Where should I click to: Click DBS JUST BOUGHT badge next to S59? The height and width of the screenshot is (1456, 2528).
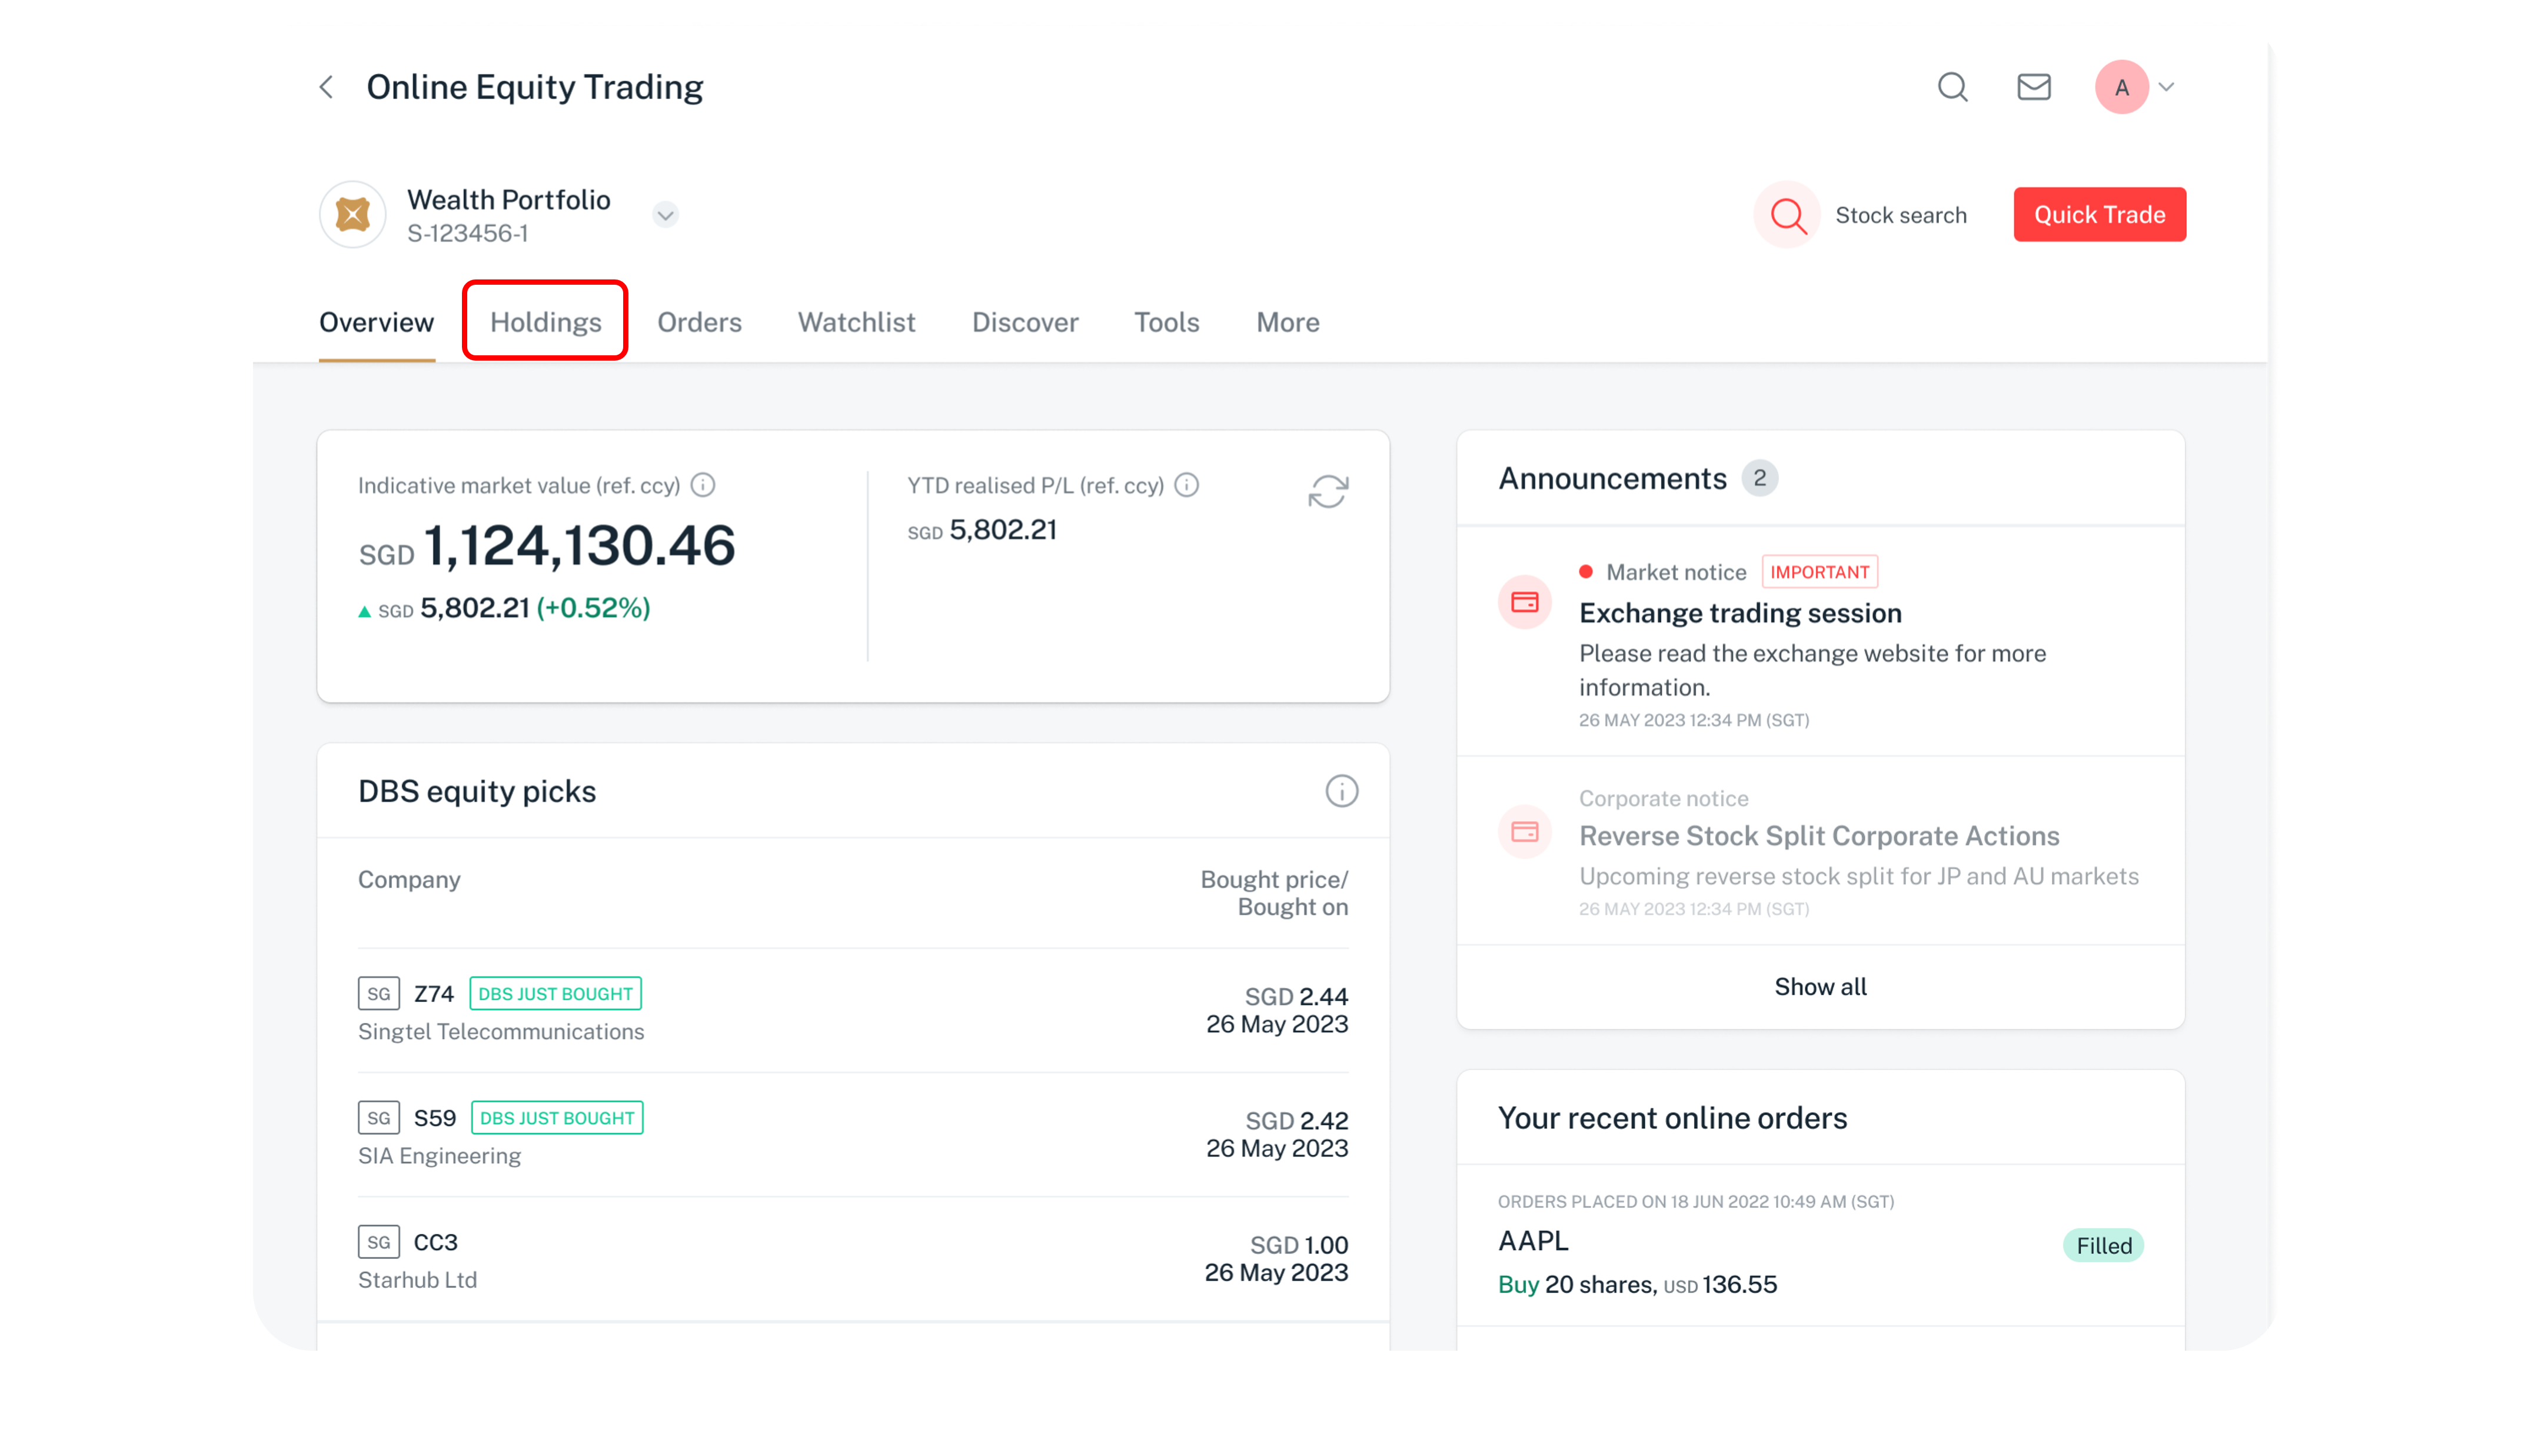click(x=557, y=1117)
